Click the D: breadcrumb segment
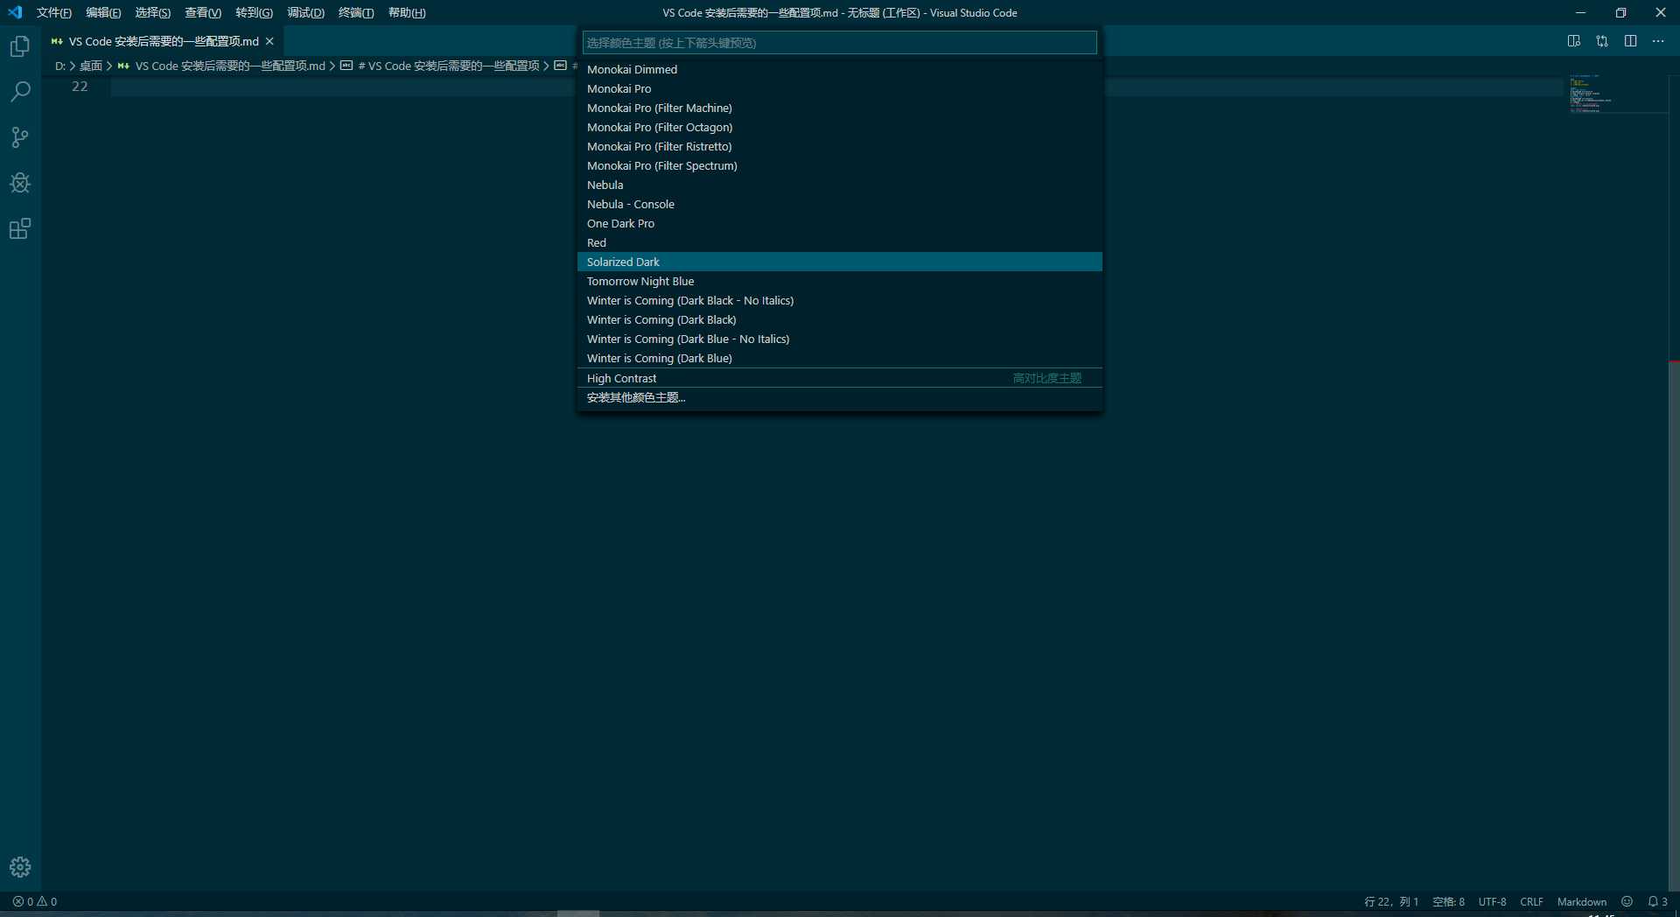The height and width of the screenshot is (917, 1680). click(60, 66)
